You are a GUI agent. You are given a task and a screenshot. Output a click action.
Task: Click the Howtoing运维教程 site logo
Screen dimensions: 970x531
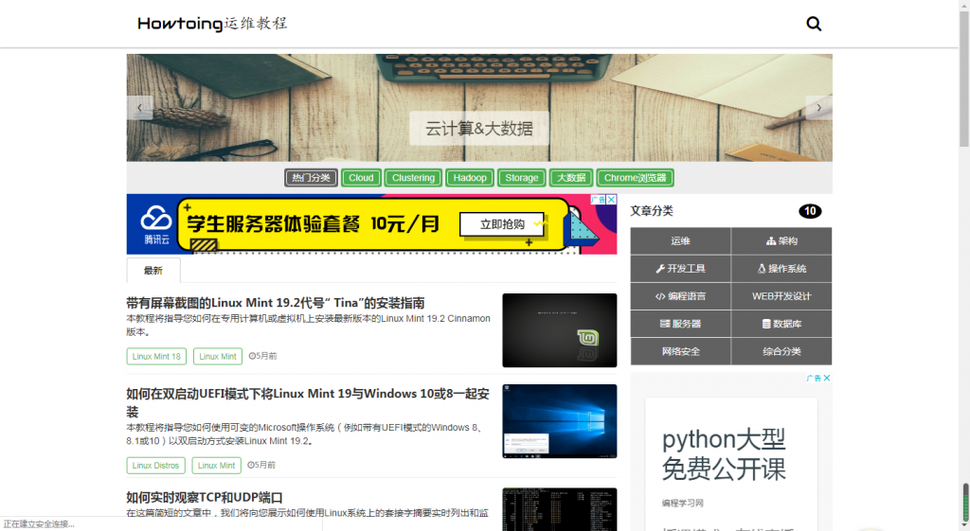212,24
